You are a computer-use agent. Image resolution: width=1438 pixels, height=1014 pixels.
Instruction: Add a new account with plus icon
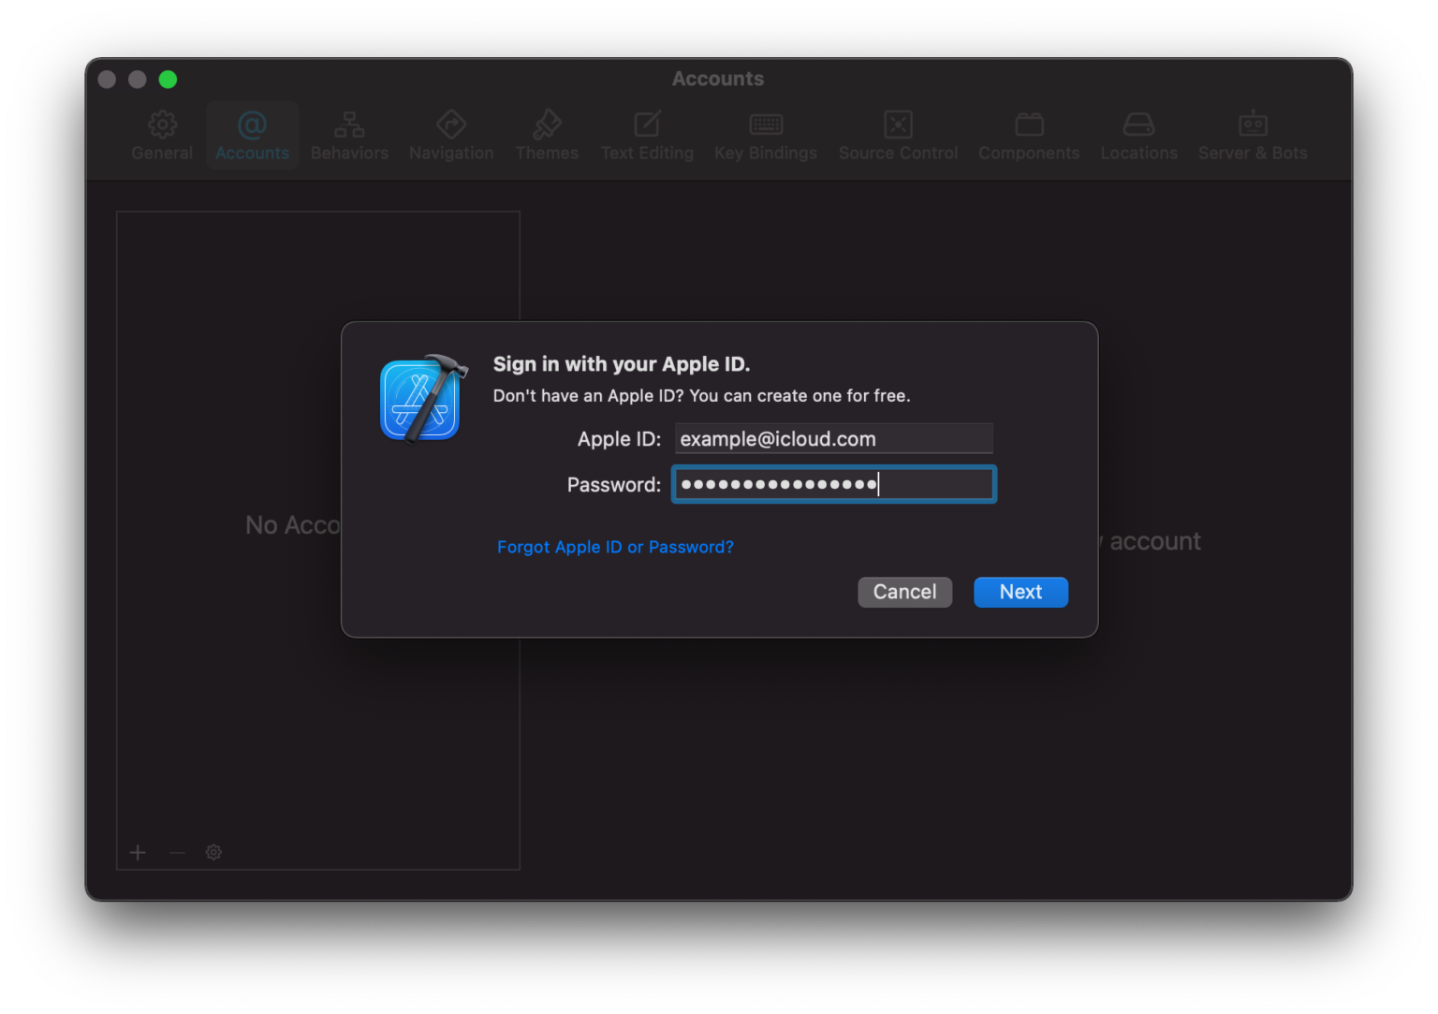tap(138, 852)
